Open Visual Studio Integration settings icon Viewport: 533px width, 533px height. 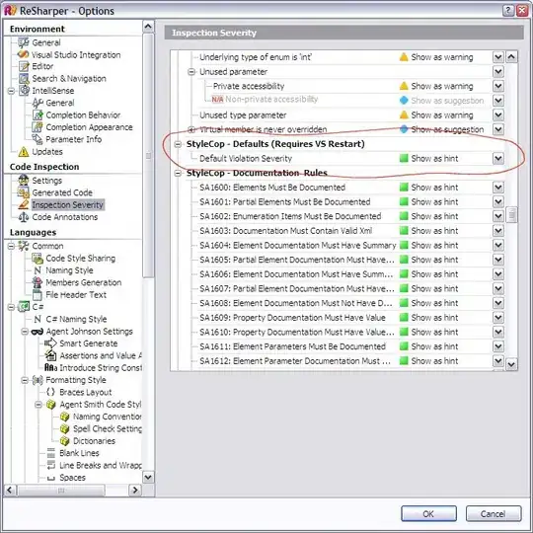[x=23, y=54]
